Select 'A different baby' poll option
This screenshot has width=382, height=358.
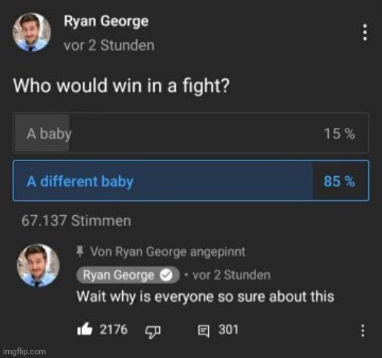tap(191, 180)
